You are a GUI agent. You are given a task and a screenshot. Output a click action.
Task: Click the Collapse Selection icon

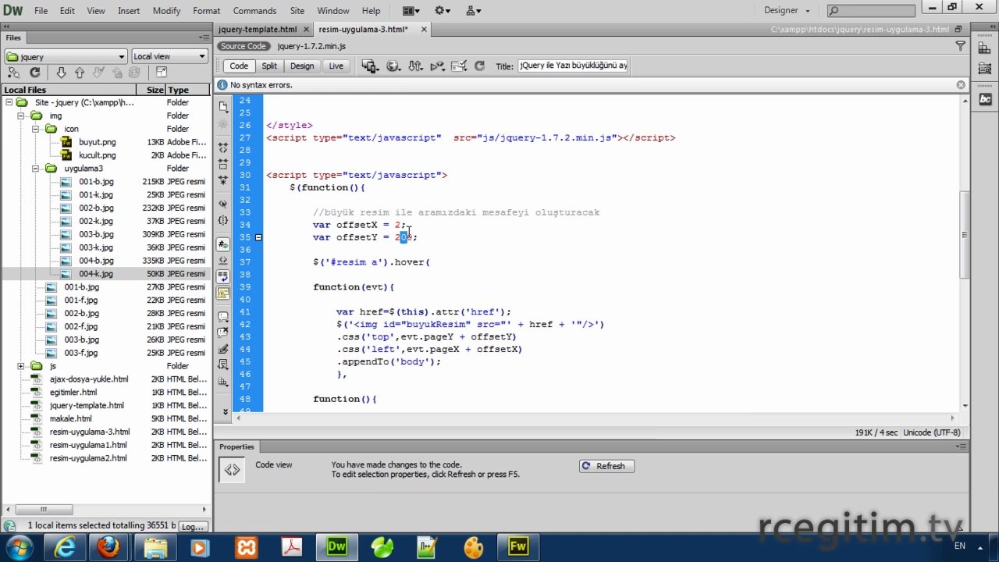223,164
